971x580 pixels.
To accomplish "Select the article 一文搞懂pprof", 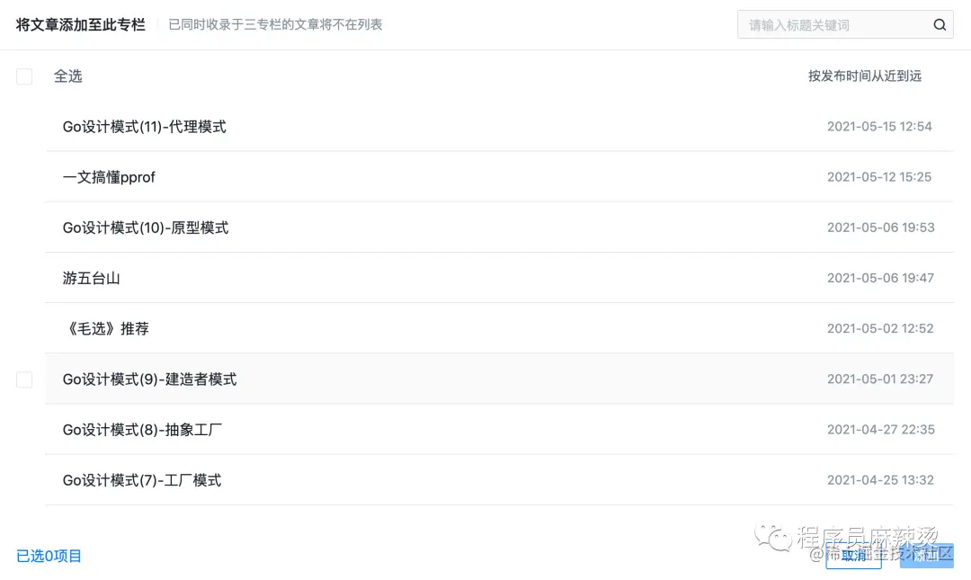I will (x=109, y=177).
